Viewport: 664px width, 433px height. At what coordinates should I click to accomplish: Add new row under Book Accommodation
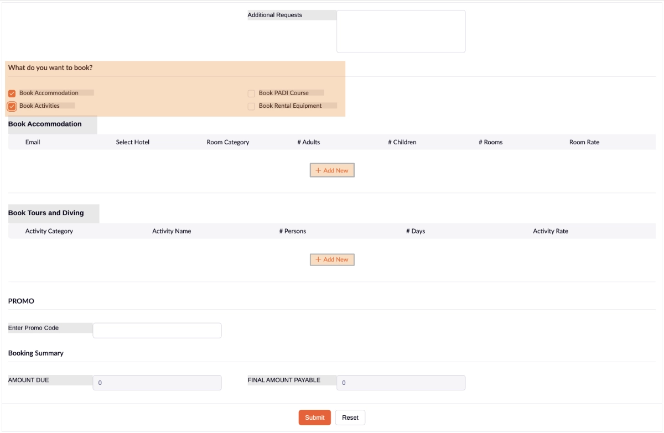pos(331,170)
